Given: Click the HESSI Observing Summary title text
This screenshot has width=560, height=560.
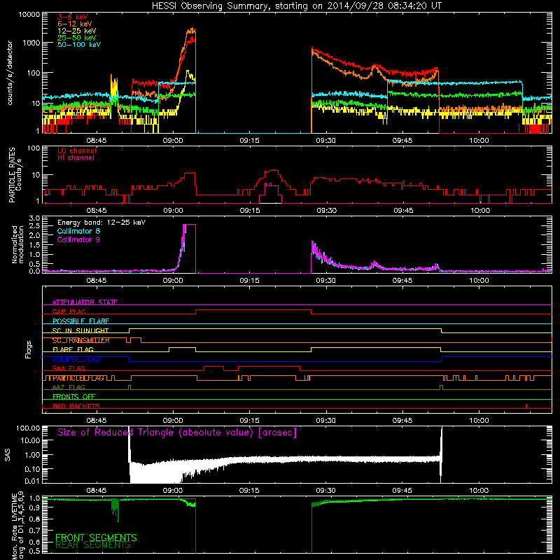Looking at the screenshot, I should tap(296, 6).
